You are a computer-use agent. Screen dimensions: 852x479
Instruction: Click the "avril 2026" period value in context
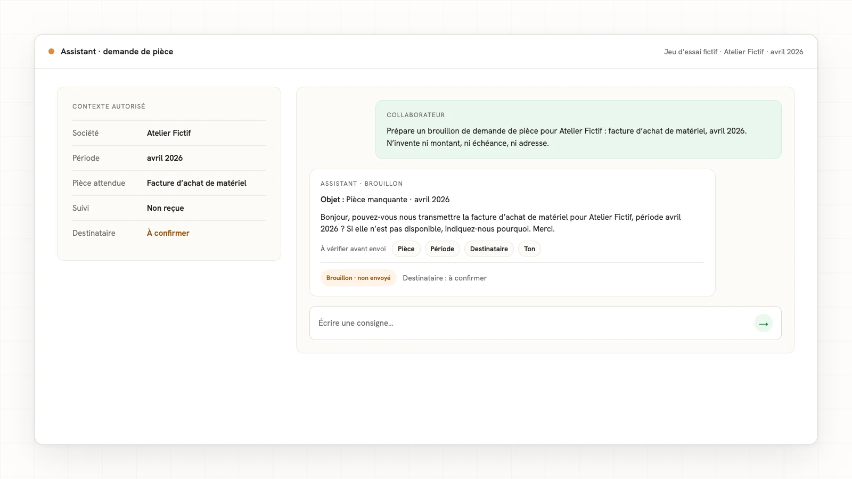(x=165, y=158)
